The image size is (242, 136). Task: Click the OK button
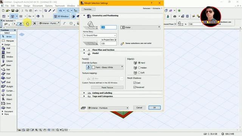click(155, 108)
